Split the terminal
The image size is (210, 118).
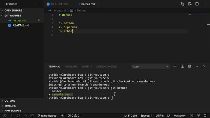pyautogui.click(x=182, y=66)
